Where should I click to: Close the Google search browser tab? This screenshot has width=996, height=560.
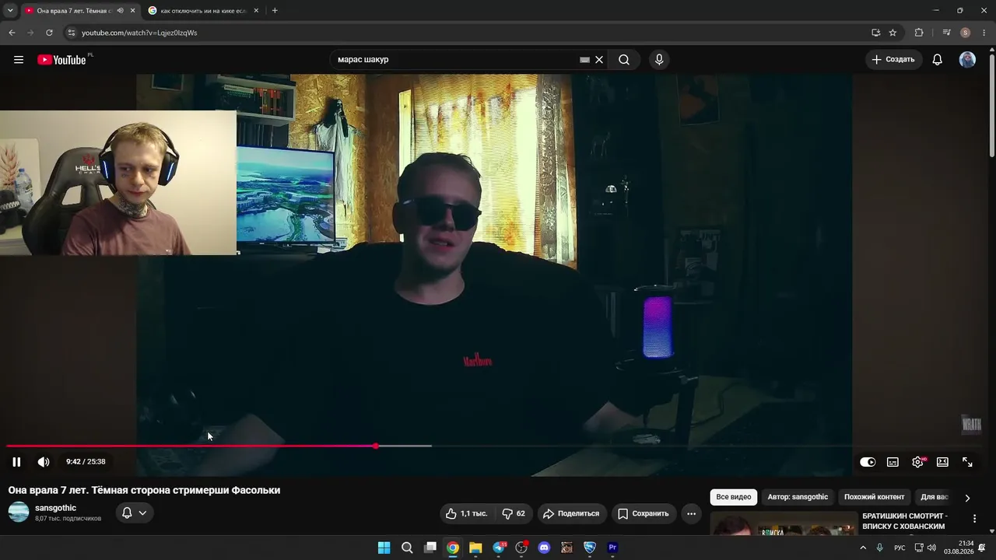coord(256,11)
